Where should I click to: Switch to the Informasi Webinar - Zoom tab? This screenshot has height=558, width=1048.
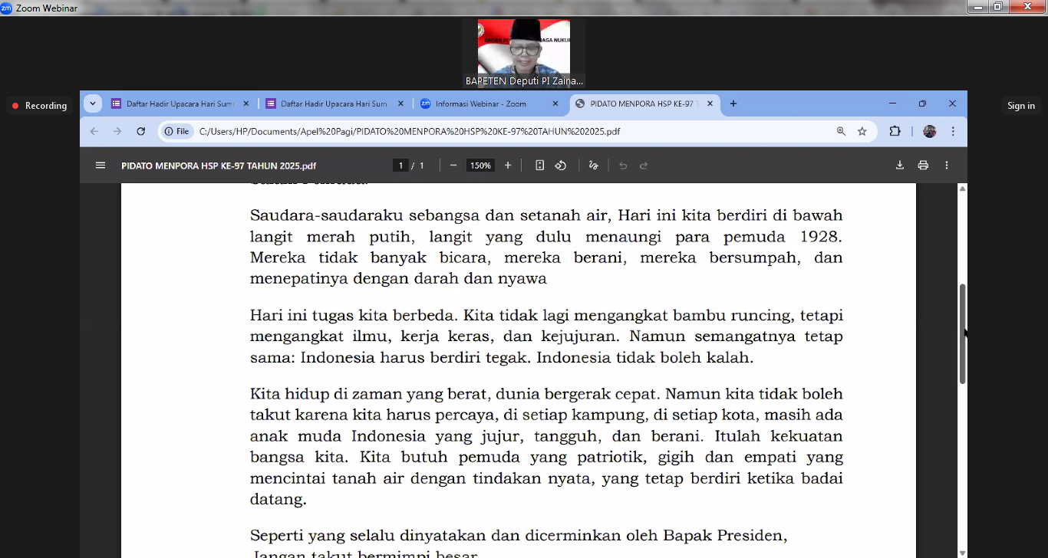point(482,103)
